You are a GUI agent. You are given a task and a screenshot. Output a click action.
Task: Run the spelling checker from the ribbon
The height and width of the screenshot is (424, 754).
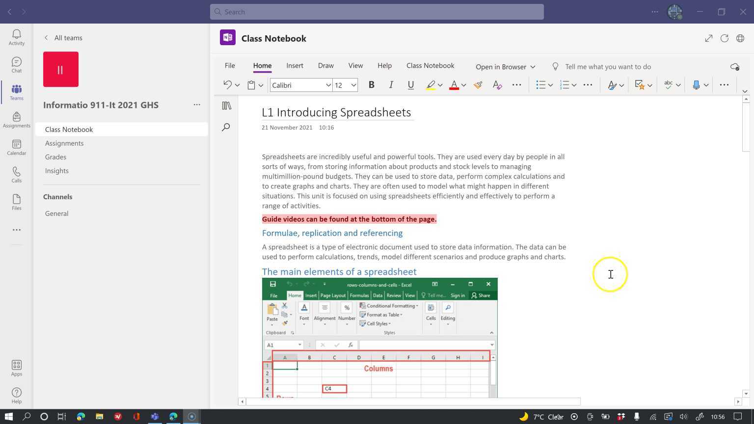[x=668, y=85]
